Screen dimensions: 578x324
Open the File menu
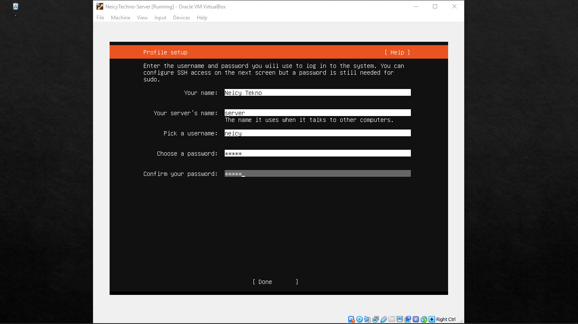pos(100,18)
